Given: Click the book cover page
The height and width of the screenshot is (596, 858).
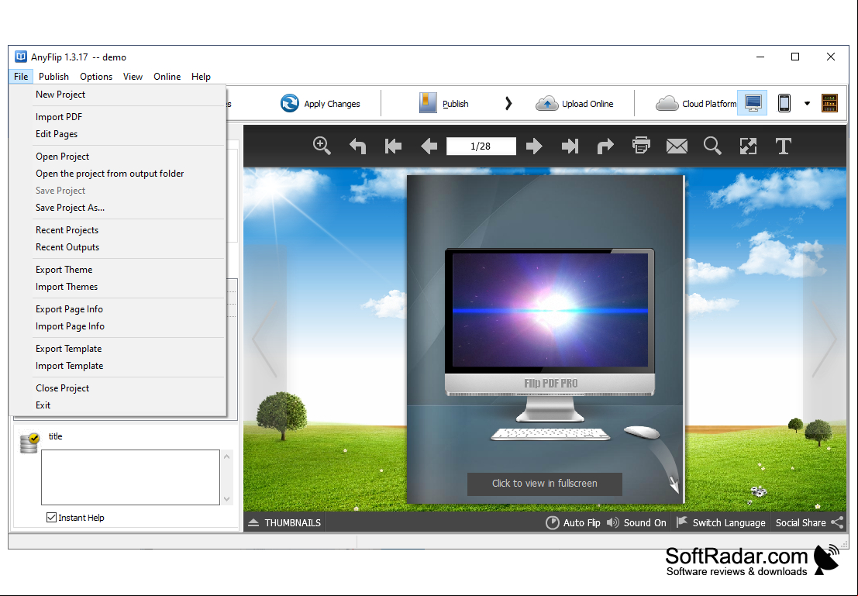Looking at the screenshot, I should point(546,339).
